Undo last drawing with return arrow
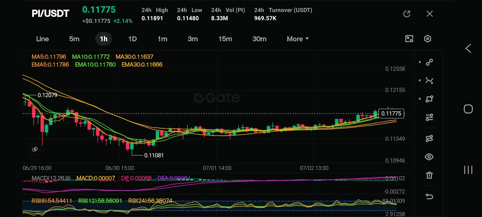Viewport: 482px width, 217px height. (429, 197)
